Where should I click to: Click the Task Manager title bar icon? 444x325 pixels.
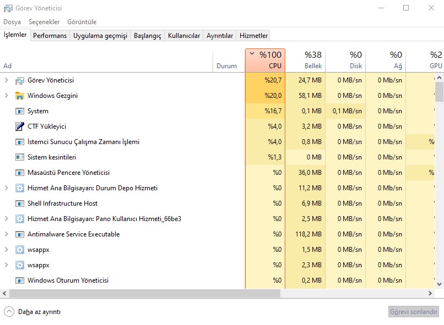point(8,8)
